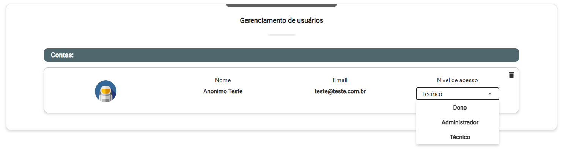Click the Contas header bar
563x155 pixels.
[281, 55]
